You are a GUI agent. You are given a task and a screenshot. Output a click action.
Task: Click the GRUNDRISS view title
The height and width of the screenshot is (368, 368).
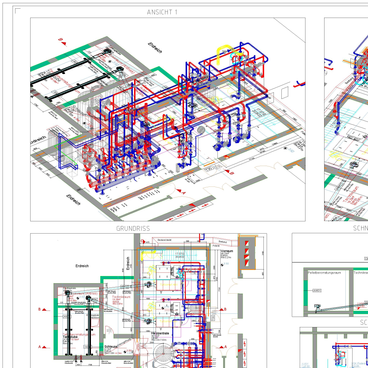(x=133, y=229)
